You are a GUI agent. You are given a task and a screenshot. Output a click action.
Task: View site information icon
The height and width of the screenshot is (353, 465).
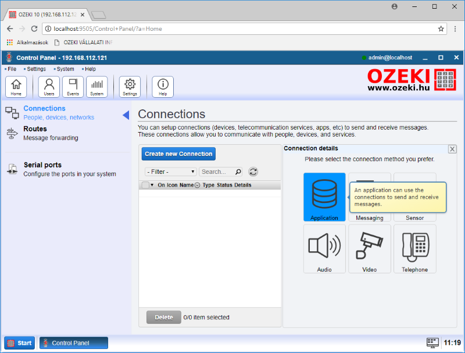coord(48,28)
